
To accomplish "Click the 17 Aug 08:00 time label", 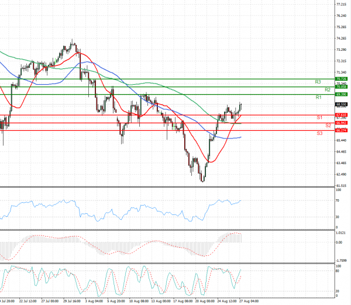I will pyautogui.click(x=182, y=301).
